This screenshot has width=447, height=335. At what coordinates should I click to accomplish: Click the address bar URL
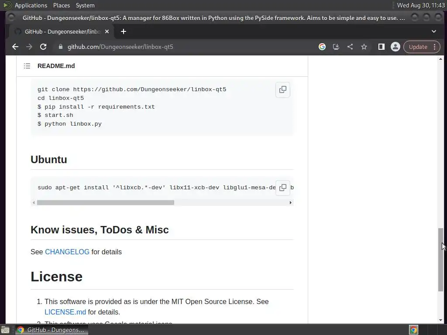[x=120, y=47]
